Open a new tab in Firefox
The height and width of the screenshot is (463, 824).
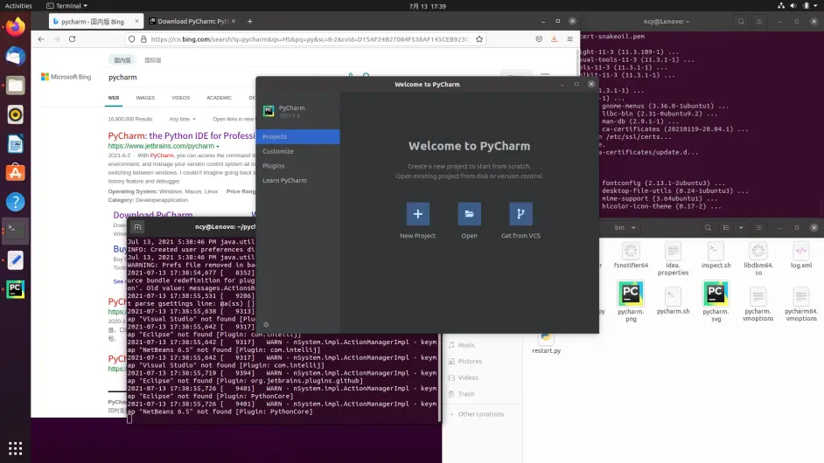pyautogui.click(x=249, y=22)
